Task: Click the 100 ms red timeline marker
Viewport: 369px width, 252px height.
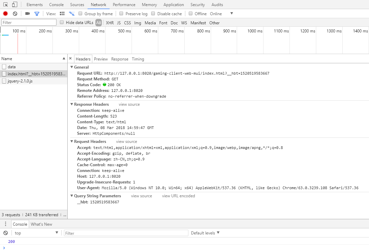Action: pyautogui.click(x=18, y=41)
